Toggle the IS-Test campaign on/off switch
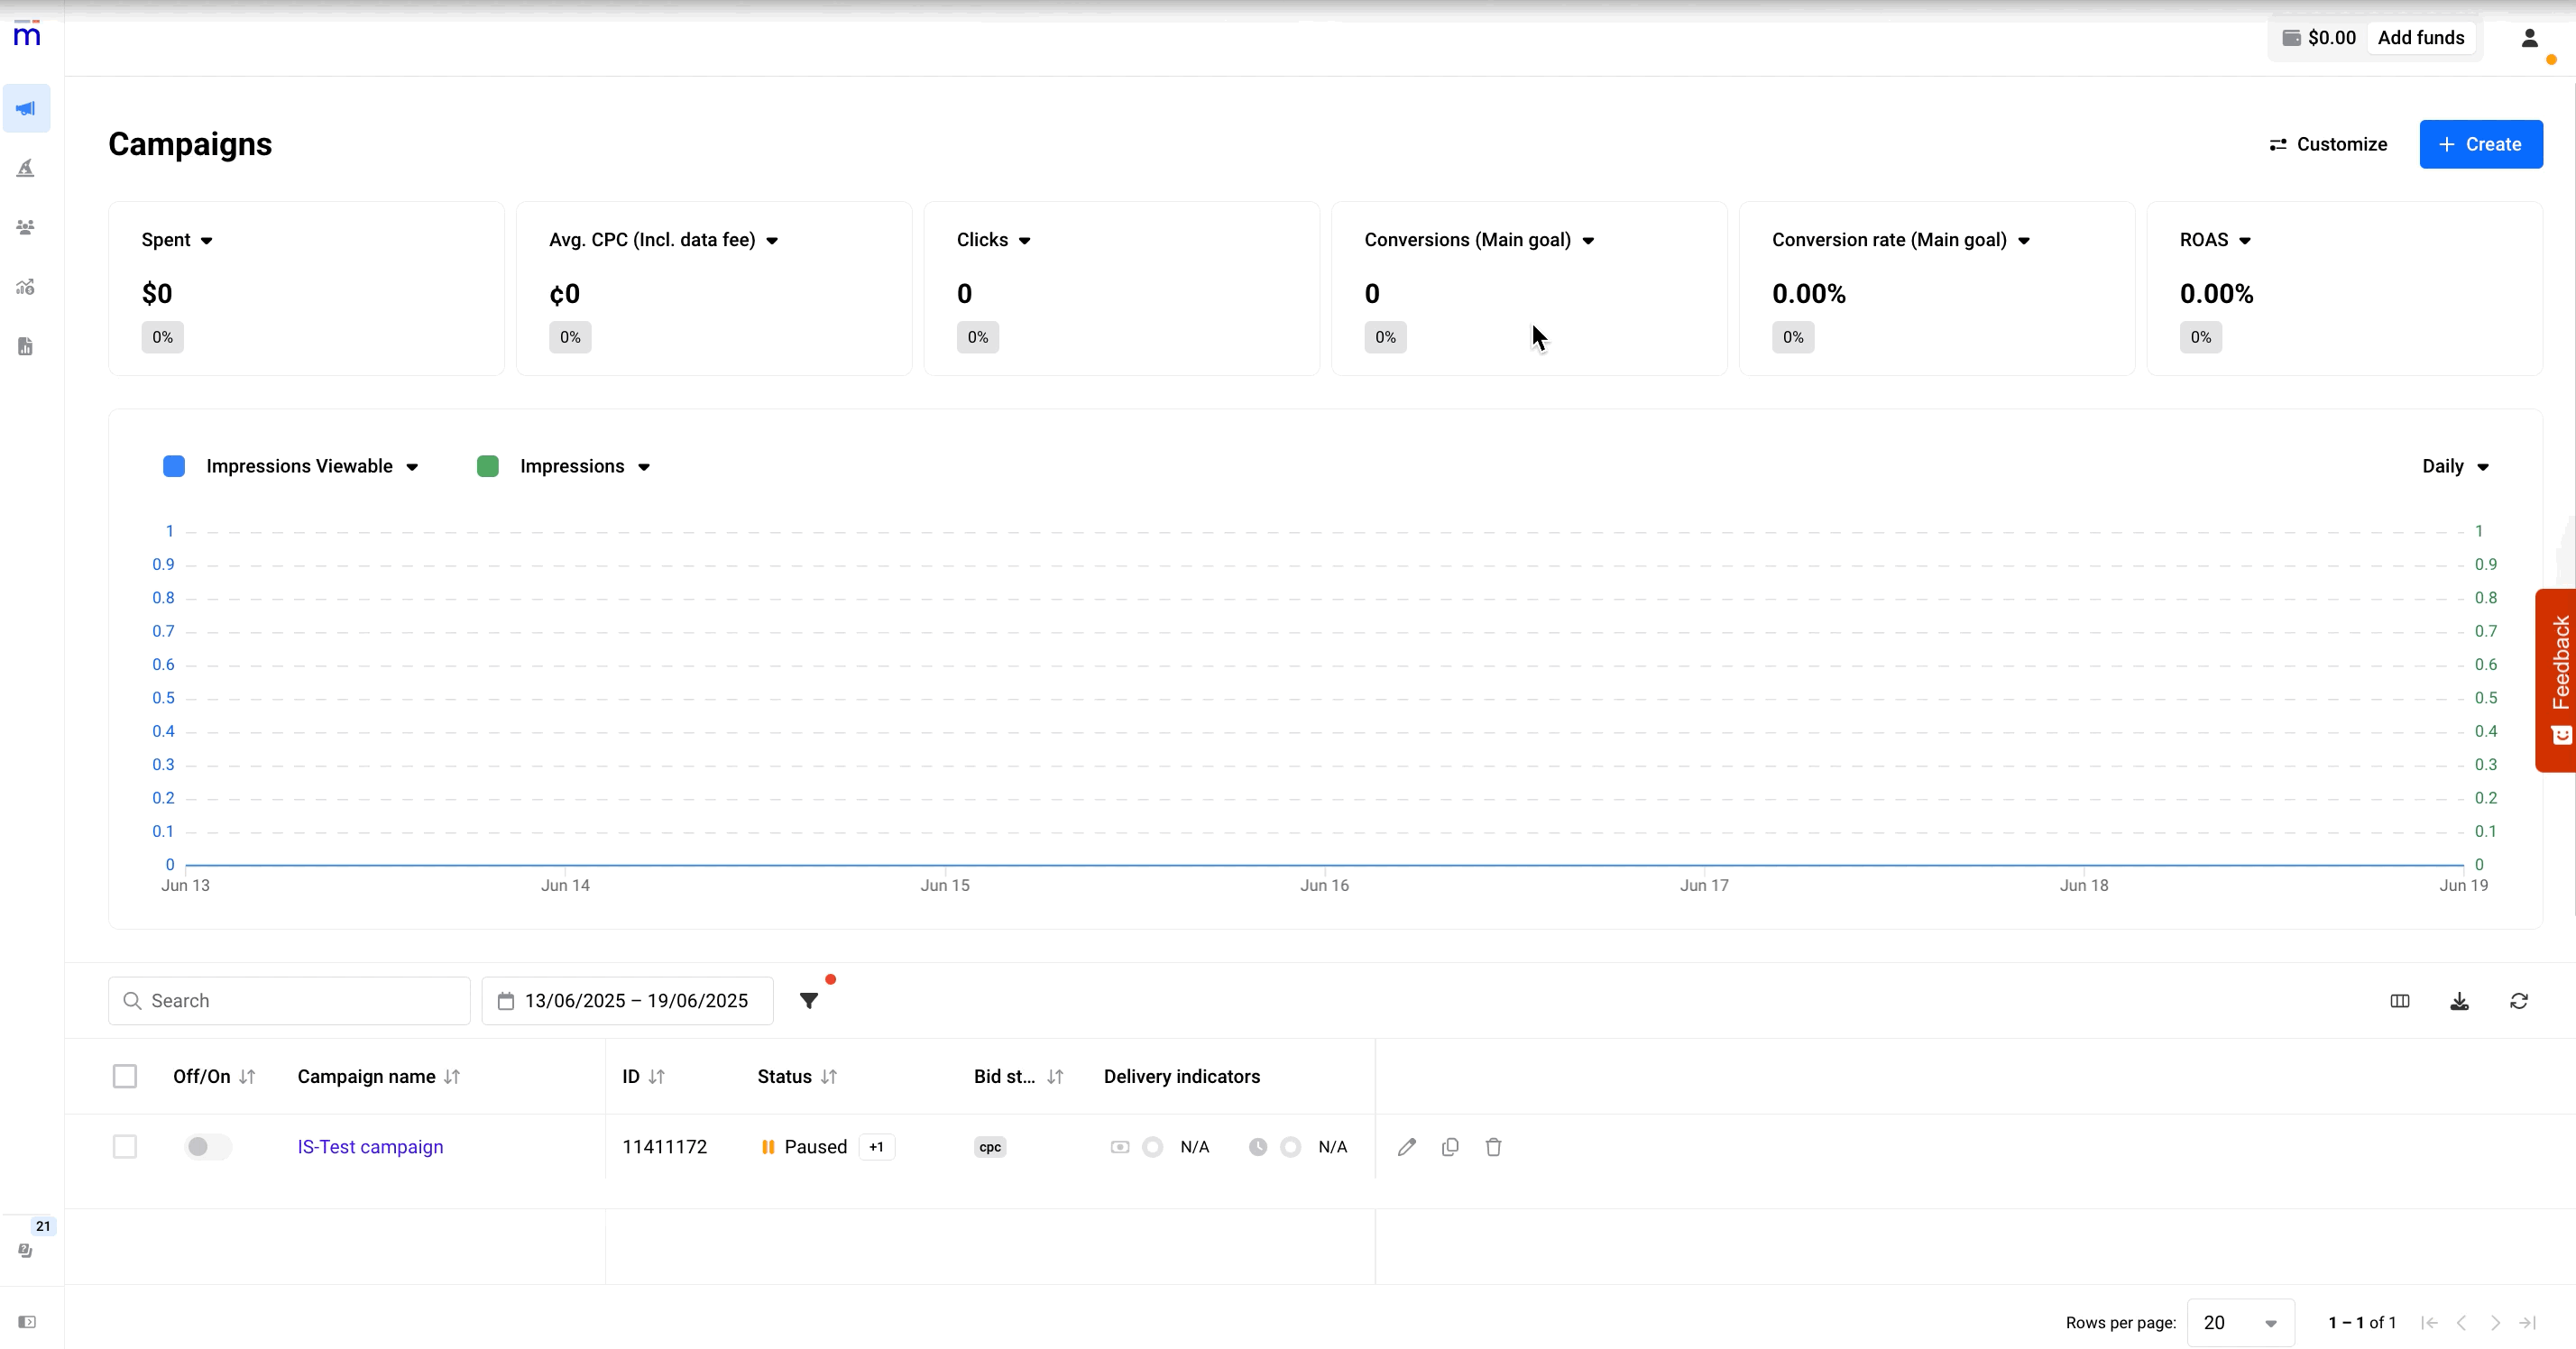Image resolution: width=2576 pixels, height=1349 pixels. coord(207,1147)
